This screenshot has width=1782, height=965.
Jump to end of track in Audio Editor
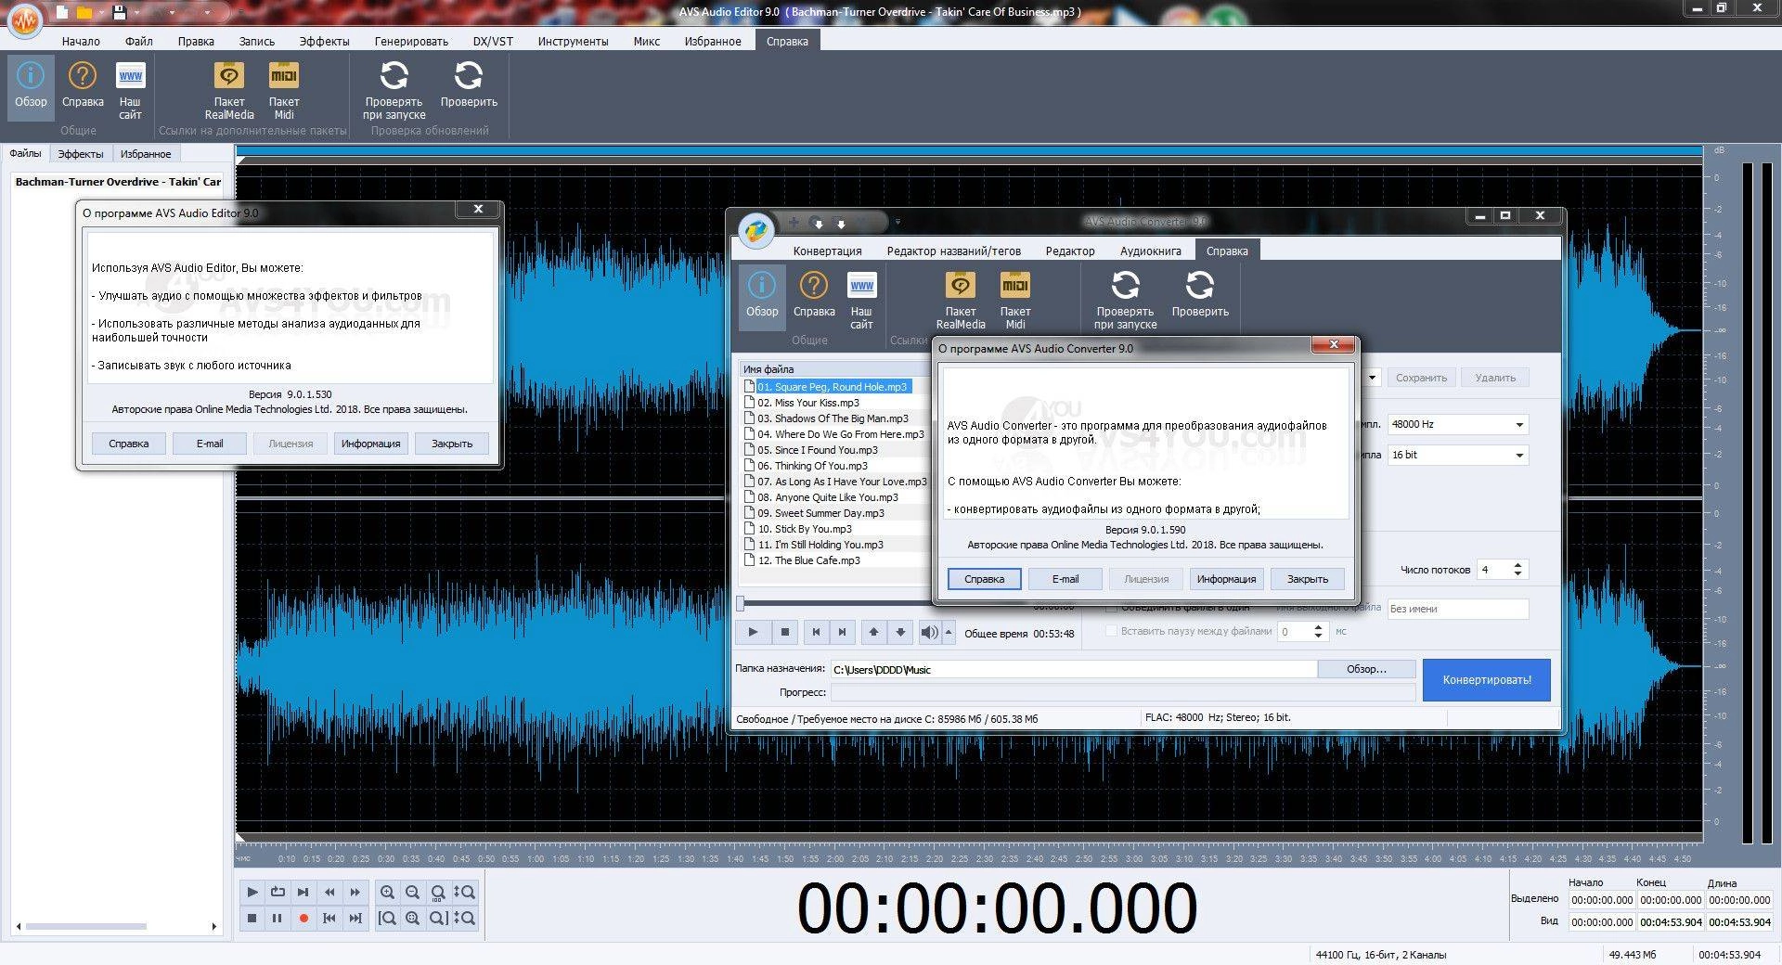[x=355, y=918]
